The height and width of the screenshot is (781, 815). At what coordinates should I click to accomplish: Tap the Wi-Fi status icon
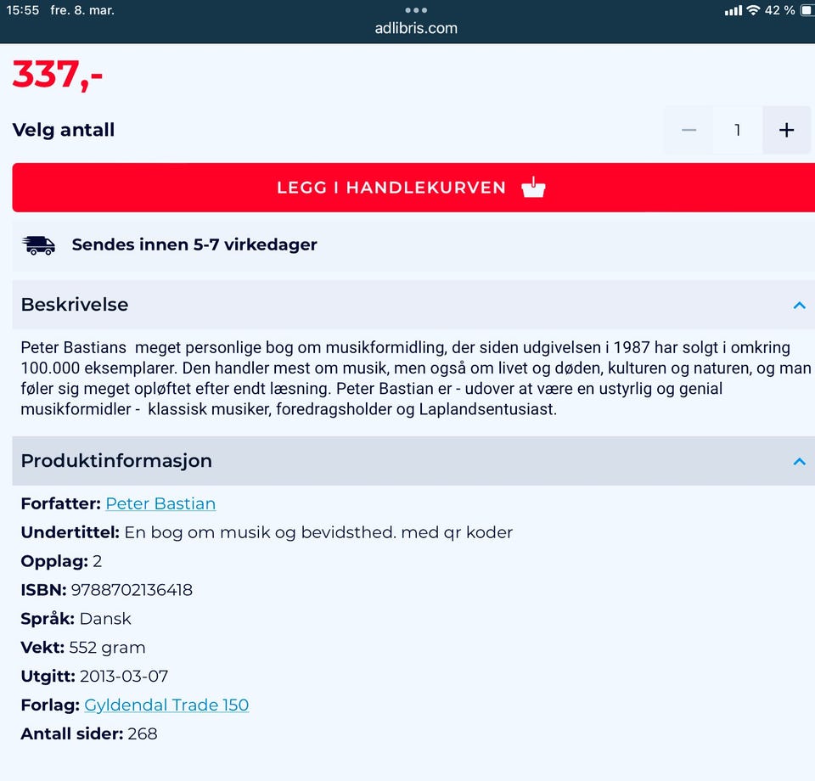click(x=753, y=10)
